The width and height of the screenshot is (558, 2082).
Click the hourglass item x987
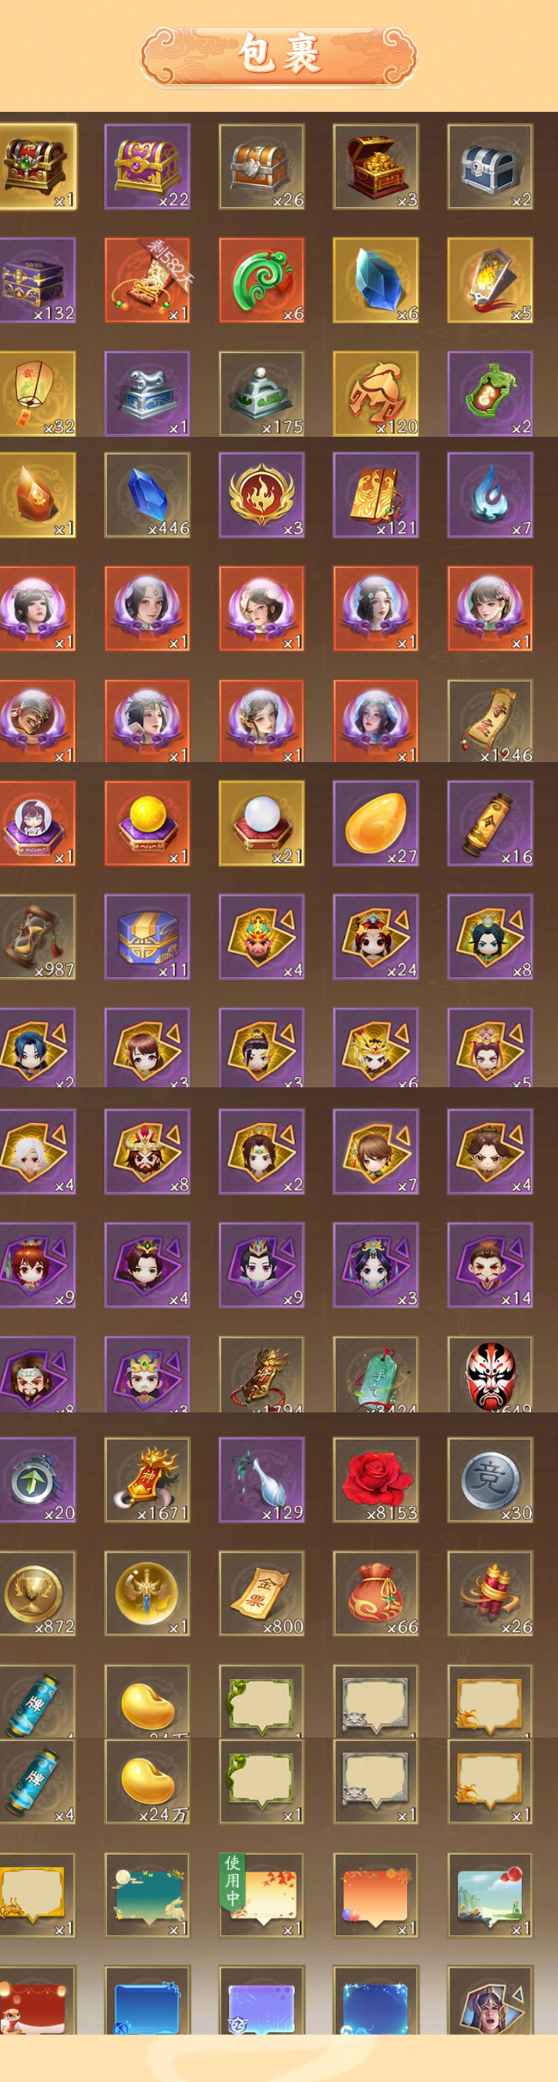tap(37, 937)
